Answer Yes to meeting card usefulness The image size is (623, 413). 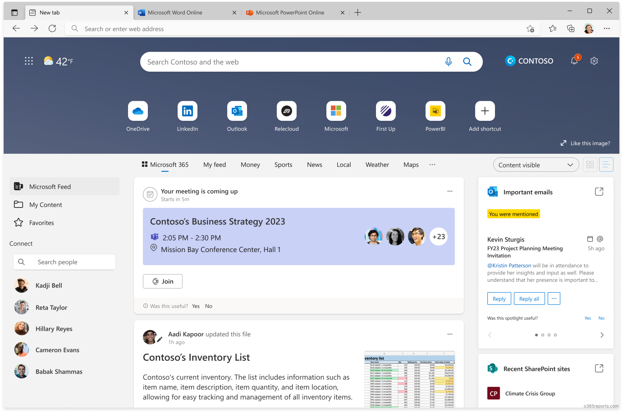coord(196,306)
